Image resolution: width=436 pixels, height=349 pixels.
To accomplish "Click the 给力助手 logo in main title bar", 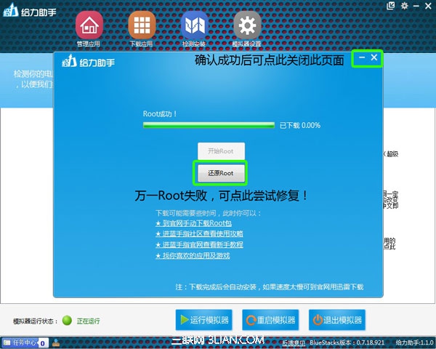I will click(x=30, y=11).
